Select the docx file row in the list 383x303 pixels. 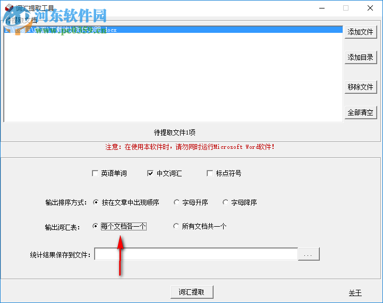[x=173, y=30]
